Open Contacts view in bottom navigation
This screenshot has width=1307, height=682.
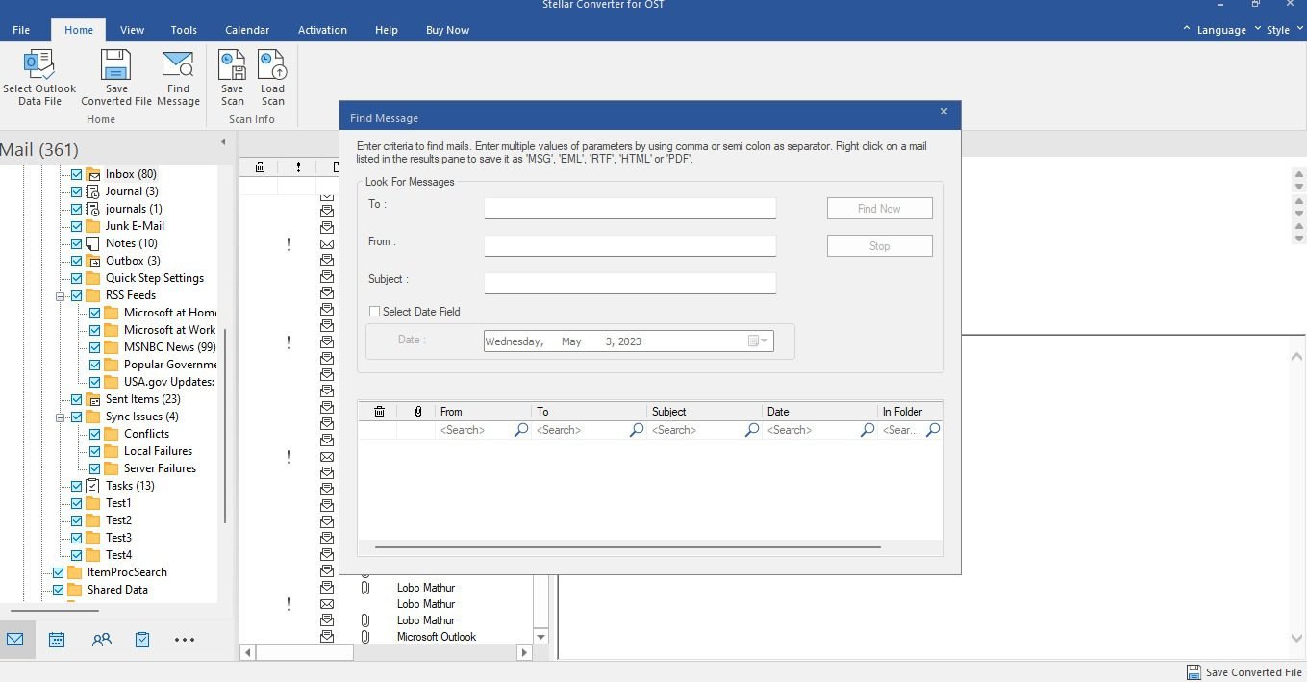click(x=101, y=640)
